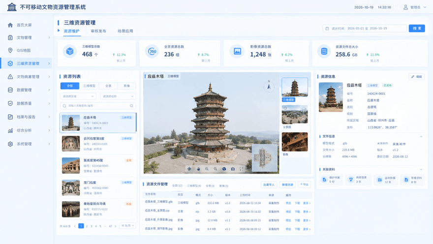This screenshot has width=433, height=244.
Task: Collapse the 关联资料 section
Action: [x=421, y=170]
